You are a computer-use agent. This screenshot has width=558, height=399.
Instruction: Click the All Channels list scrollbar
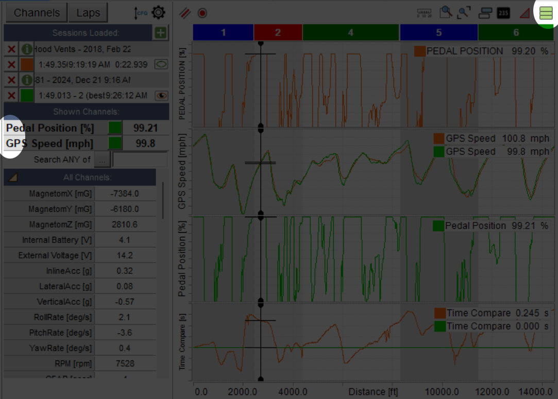pyautogui.click(x=163, y=200)
